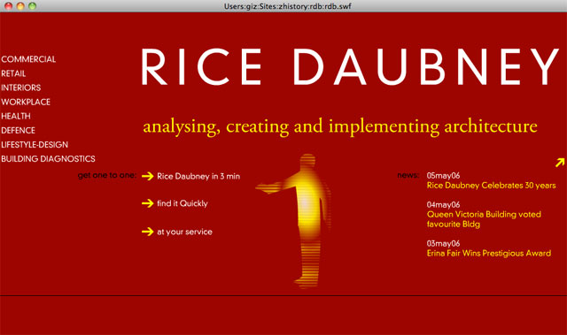Select BUILDING DIAGNOSTICS in the menu
Viewport: 567px width, 335px height.
(x=48, y=159)
